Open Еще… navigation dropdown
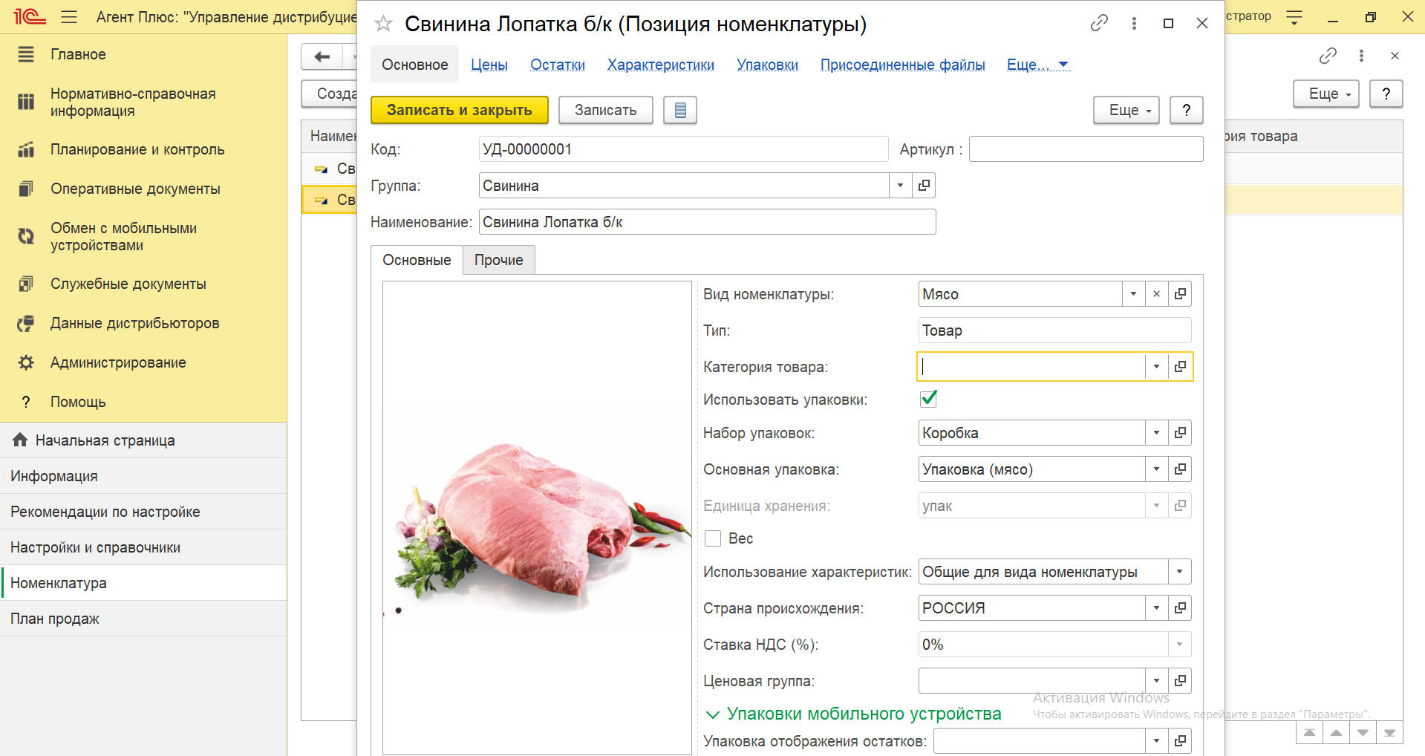 [1037, 65]
